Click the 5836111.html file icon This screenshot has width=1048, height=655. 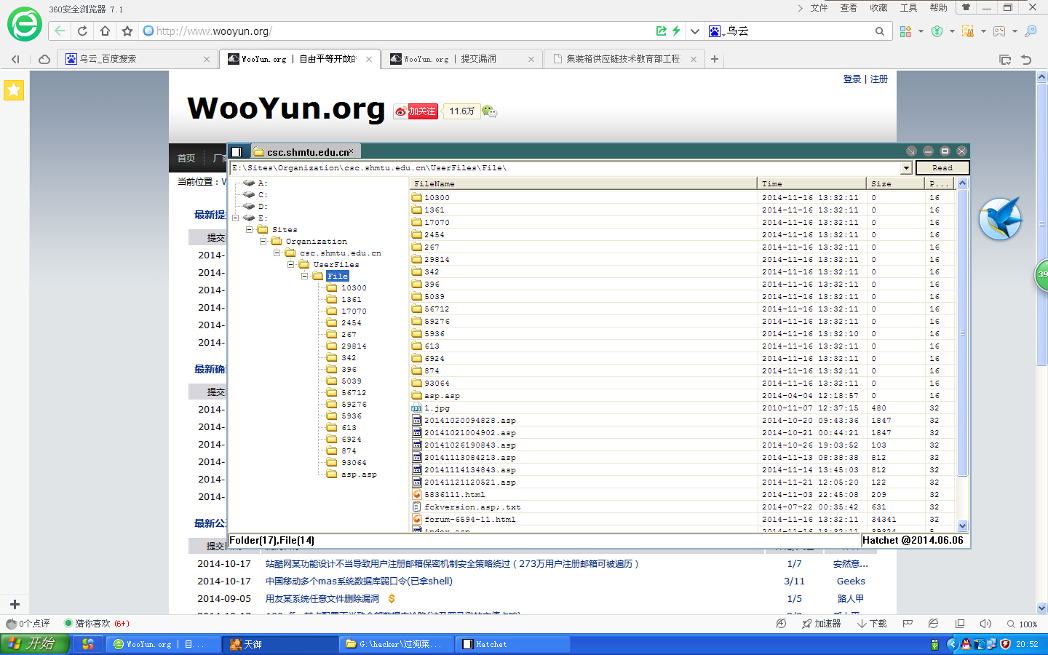(417, 495)
